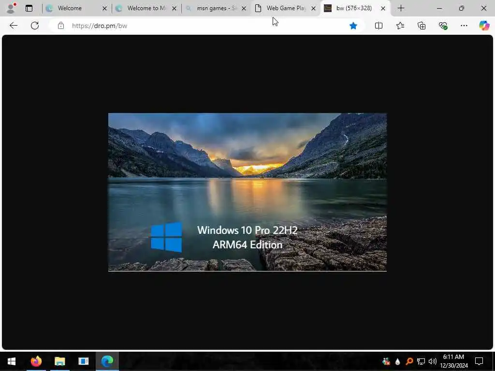Close the msn games tab

coord(244,9)
